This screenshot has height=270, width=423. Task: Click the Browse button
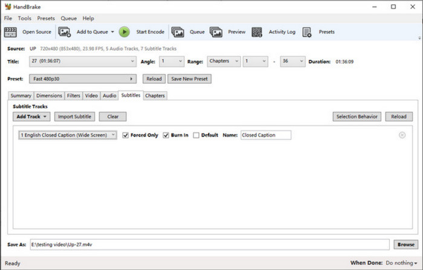click(x=405, y=245)
